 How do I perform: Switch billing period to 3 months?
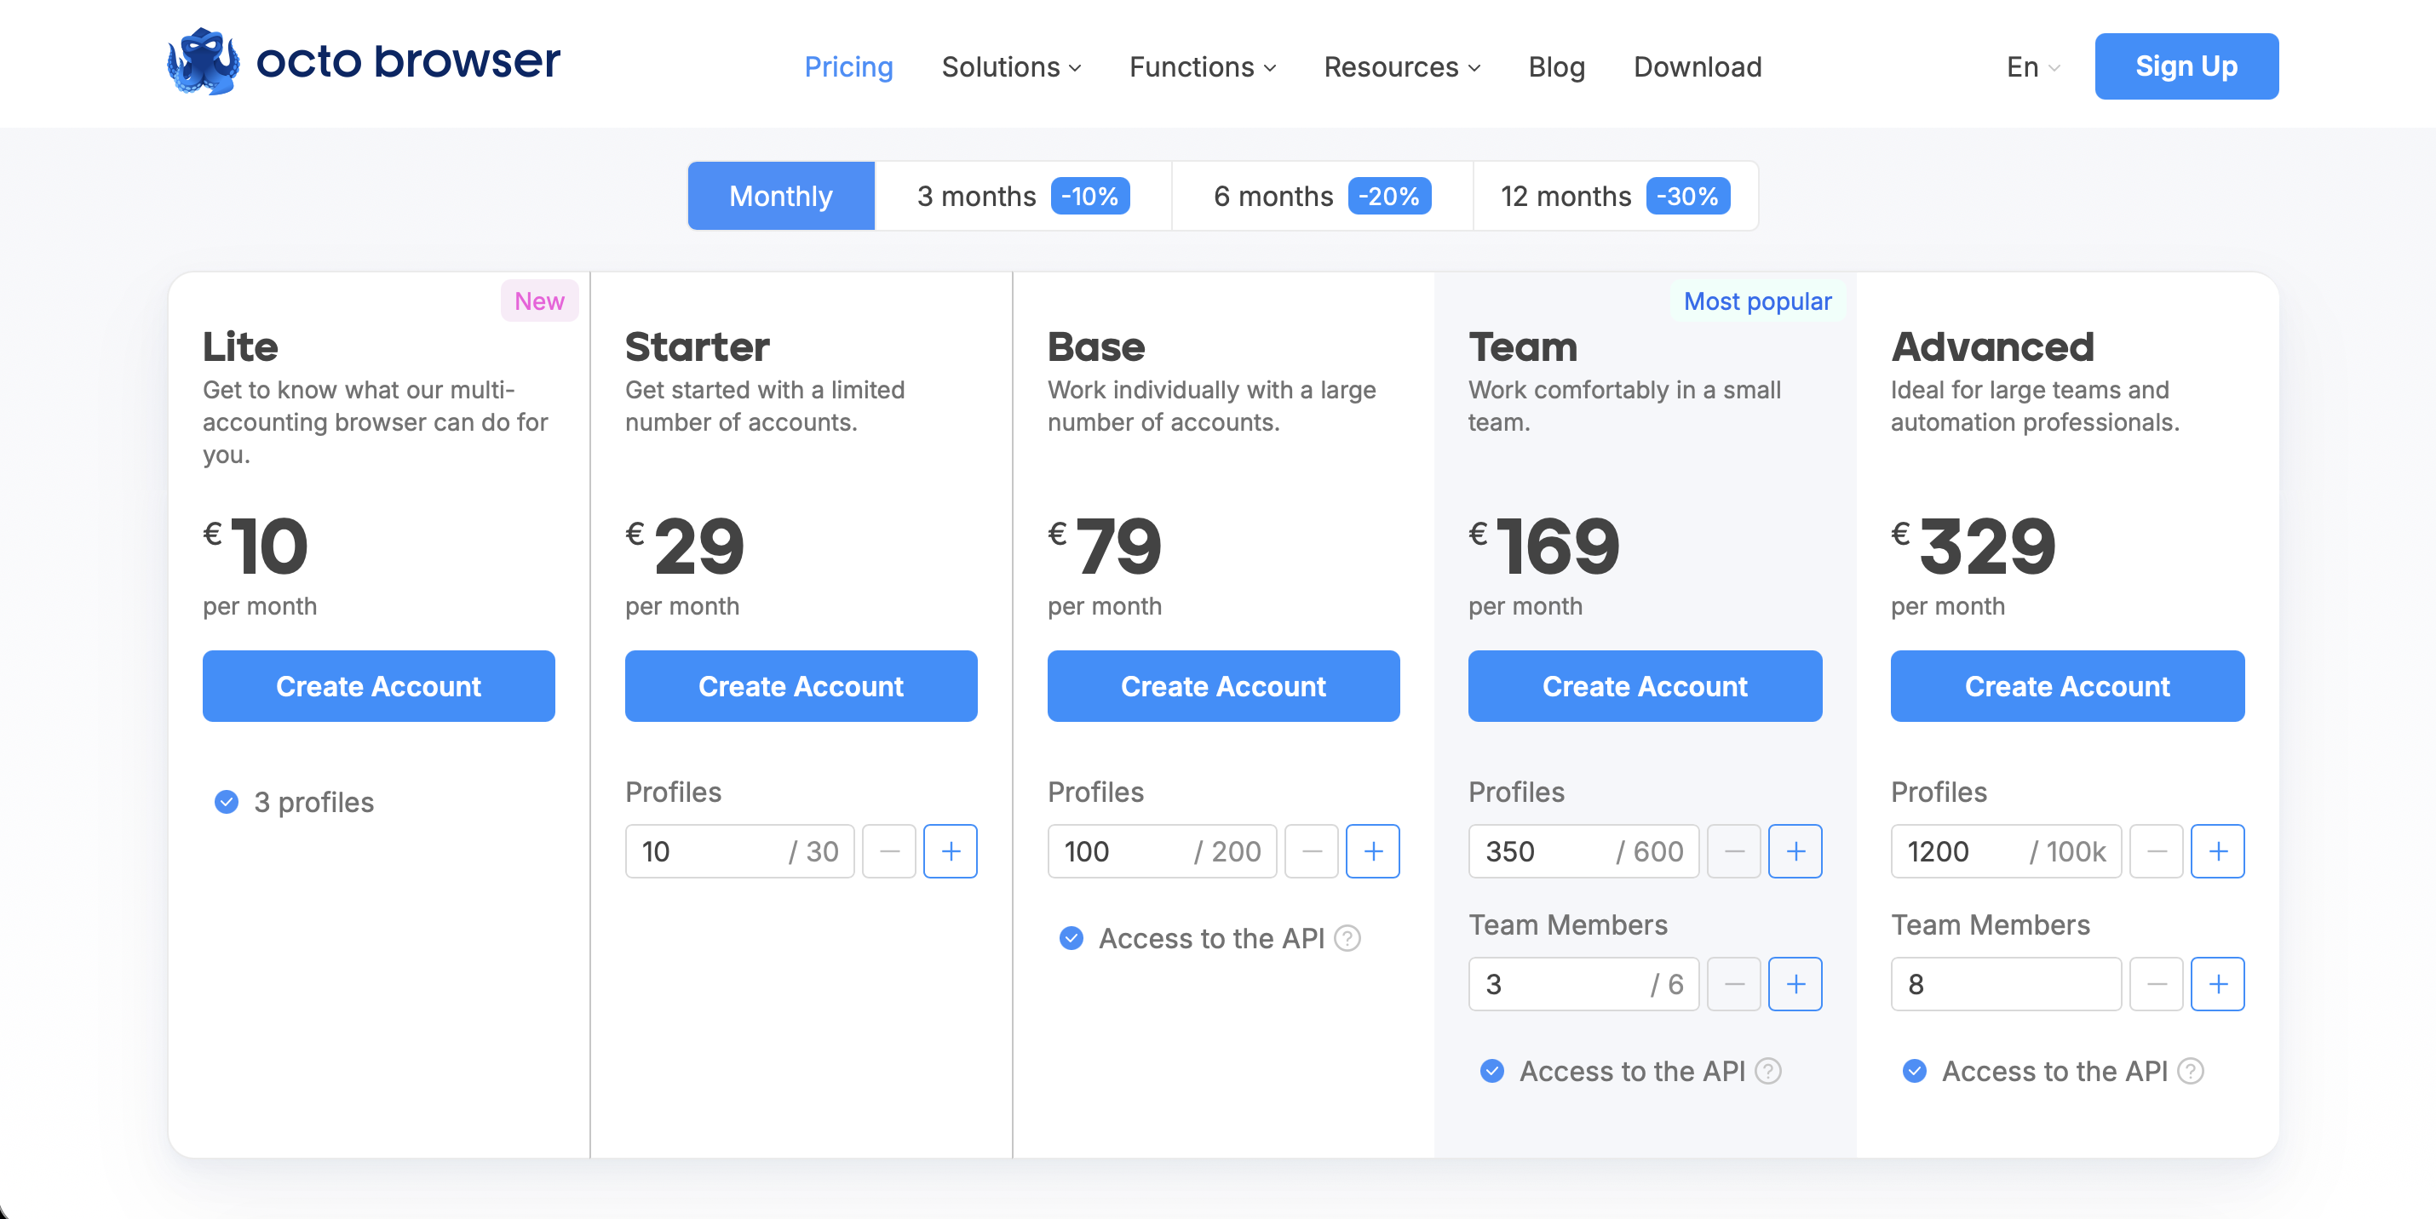click(1022, 197)
